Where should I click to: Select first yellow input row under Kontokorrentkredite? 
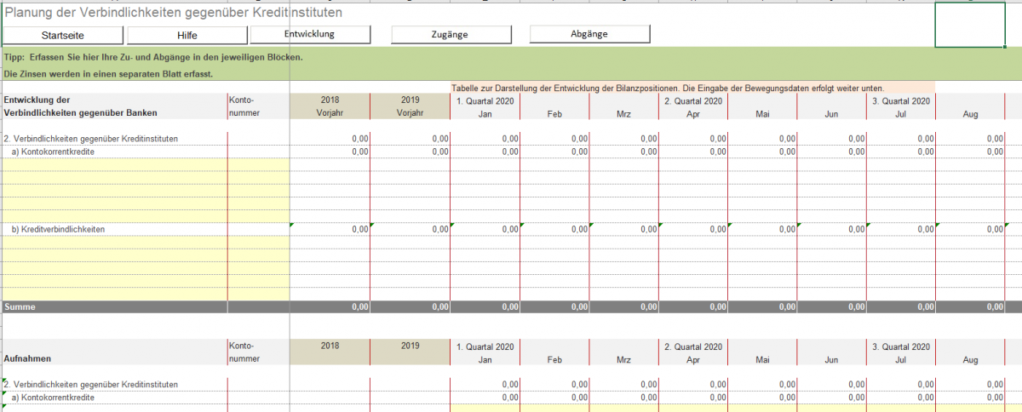pyautogui.click(x=114, y=163)
